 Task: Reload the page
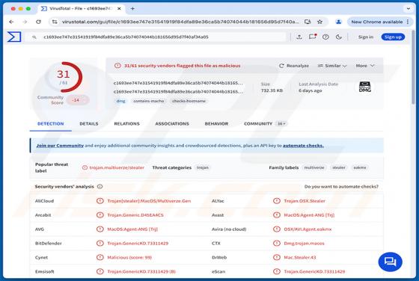(x=38, y=22)
